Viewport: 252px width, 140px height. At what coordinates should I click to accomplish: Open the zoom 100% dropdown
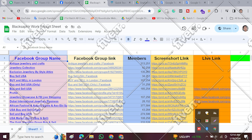(44, 39)
